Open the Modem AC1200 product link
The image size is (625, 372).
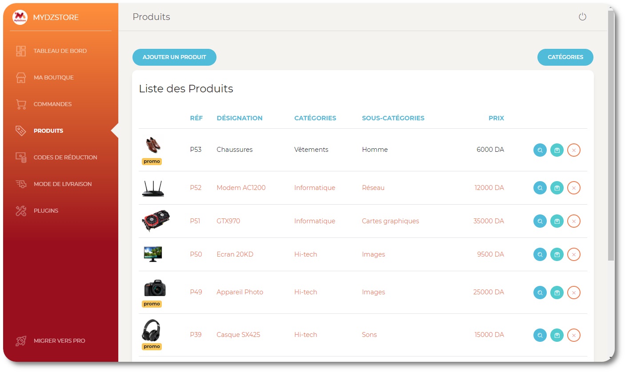pos(240,188)
